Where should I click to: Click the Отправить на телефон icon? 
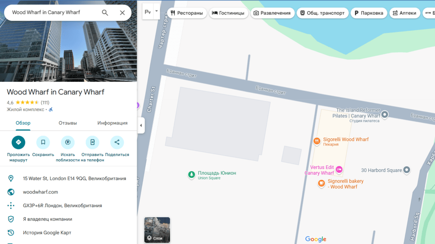click(92, 142)
